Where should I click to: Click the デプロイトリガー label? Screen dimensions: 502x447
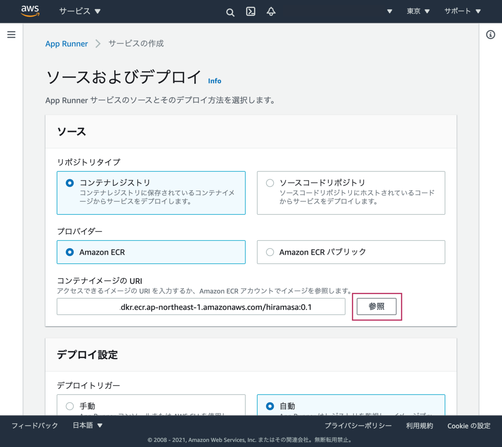tap(89, 385)
